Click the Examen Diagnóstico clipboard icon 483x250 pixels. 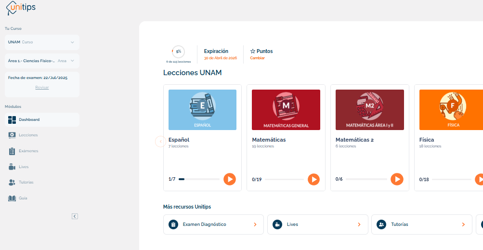click(173, 224)
